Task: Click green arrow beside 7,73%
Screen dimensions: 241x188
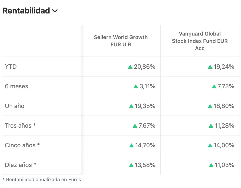Action: (214, 86)
